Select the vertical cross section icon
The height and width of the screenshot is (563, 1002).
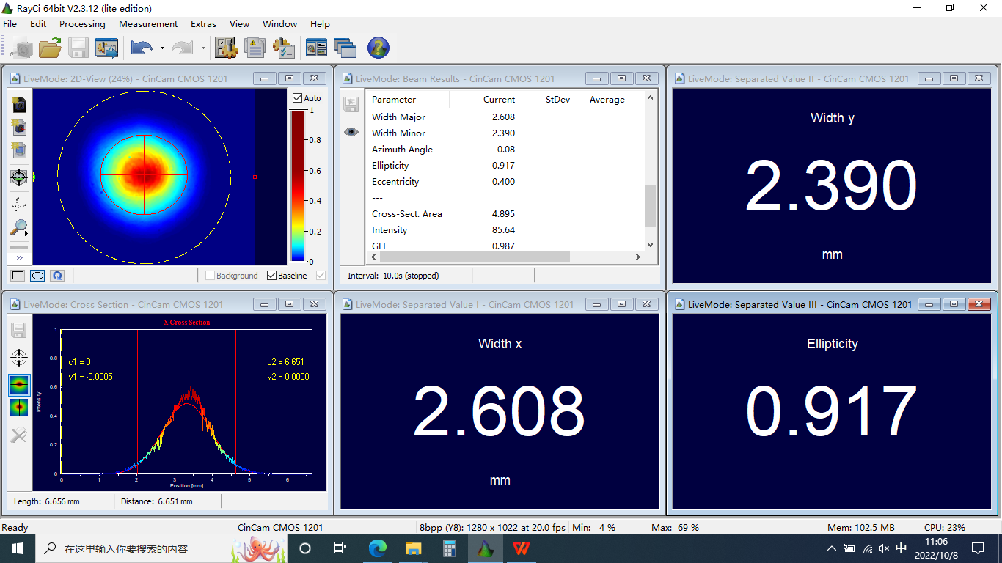tap(19, 408)
